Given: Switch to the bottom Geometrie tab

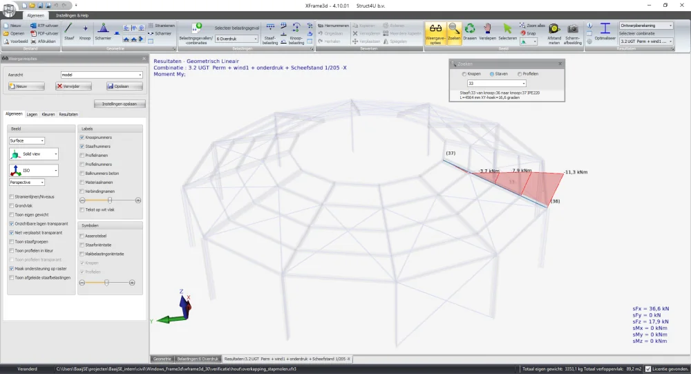Looking at the screenshot, I should point(162,359).
